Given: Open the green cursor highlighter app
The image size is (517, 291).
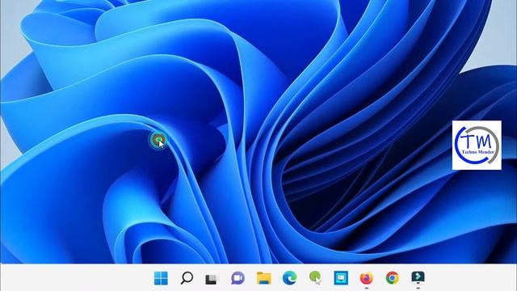Looking at the screenshot, I should tap(315, 277).
